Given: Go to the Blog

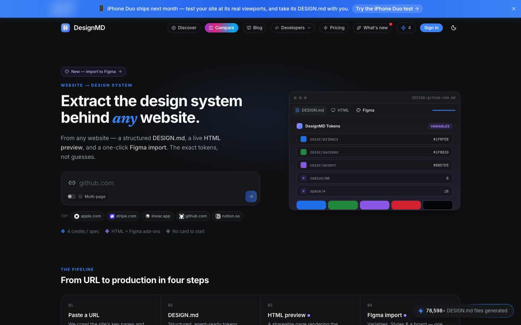Looking at the screenshot, I should coord(254,28).
